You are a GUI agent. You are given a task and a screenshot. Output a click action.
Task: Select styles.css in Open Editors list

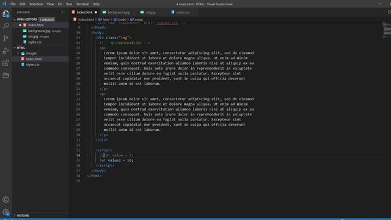35,42
